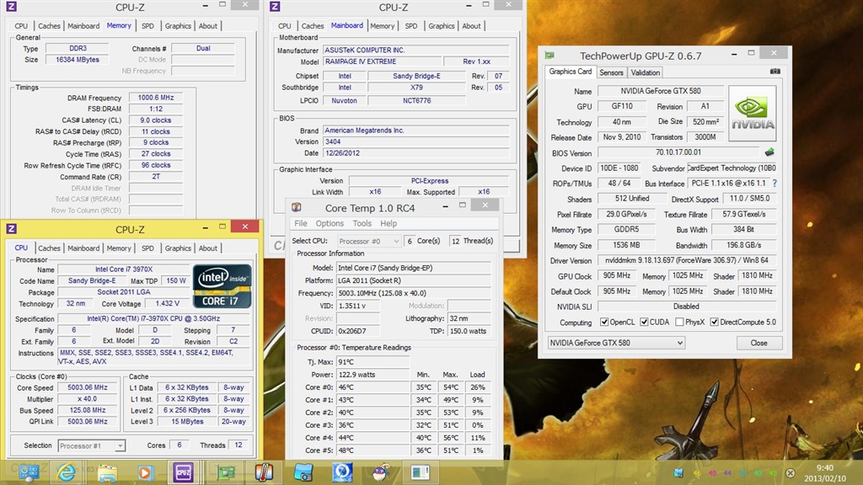Open the About tab in CPU-Z Mainboard window
This screenshot has height=485, width=863.
(x=471, y=26)
